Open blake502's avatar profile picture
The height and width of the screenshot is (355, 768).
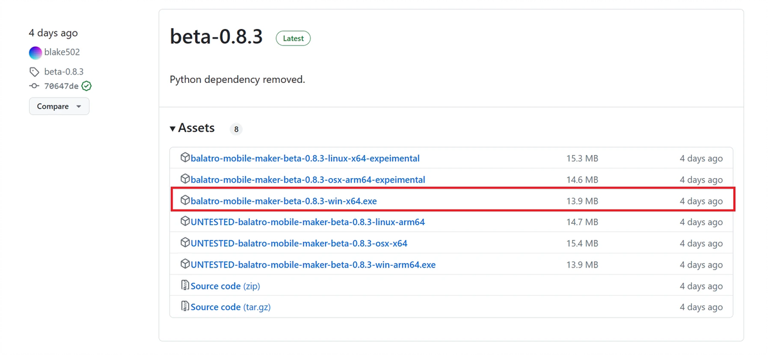[x=35, y=53]
